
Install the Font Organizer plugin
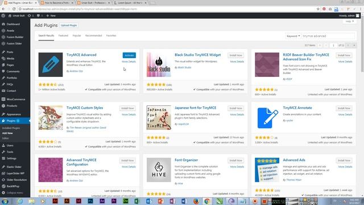point(235,161)
